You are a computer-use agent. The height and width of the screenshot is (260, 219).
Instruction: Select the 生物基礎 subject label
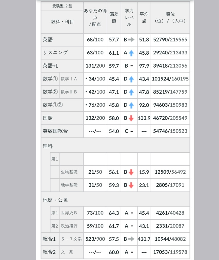tap(69, 172)
